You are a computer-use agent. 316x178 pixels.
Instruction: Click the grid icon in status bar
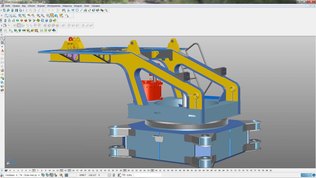(66, 175)
